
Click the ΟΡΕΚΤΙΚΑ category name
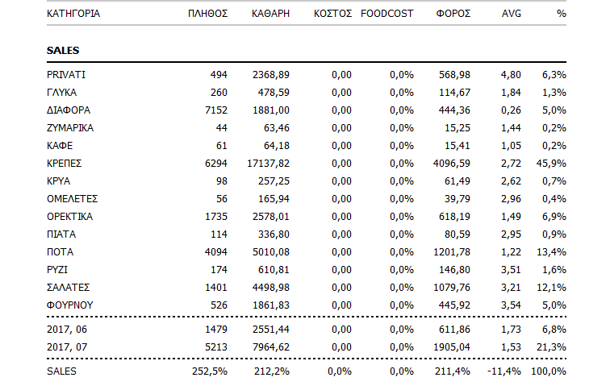click(x=69, y=217)
